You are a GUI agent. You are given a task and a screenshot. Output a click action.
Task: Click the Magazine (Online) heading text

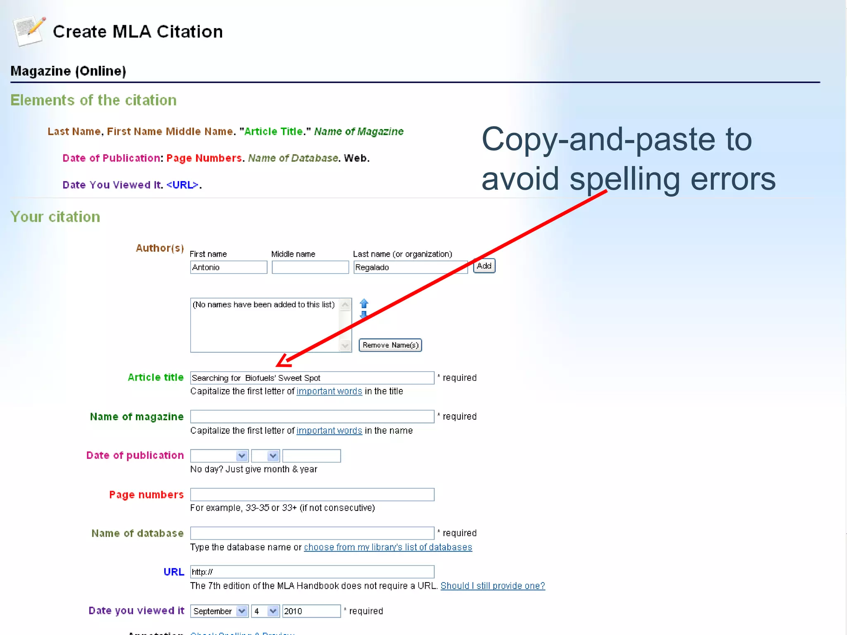tap(68, 71)
